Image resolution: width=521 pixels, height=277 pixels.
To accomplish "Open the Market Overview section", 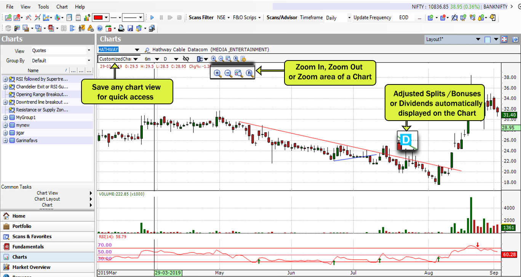I will pyautogui.click(x=31, y=267).
